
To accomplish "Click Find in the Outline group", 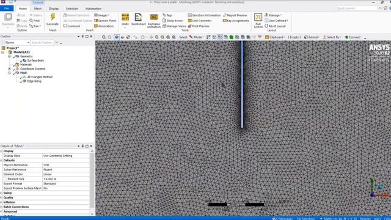I will coord(35,20).
